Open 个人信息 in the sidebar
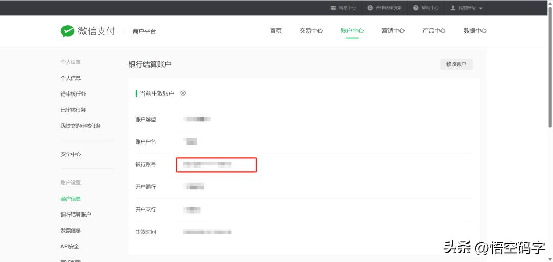Image resolution: width=553 pixels, height=262 pixels. pos(71,78)
